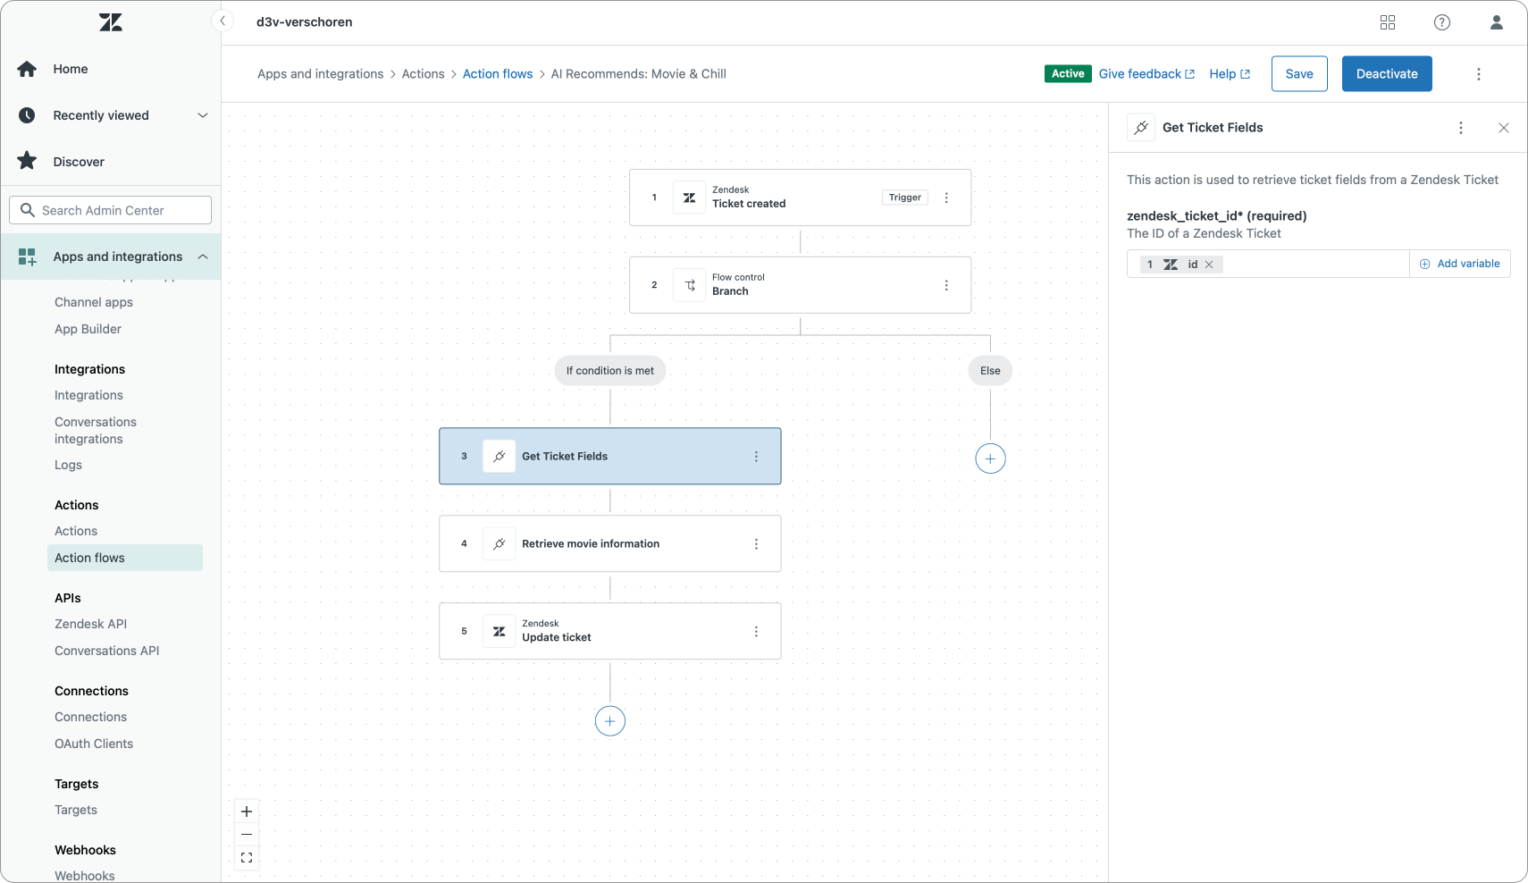Click the Save button
Viewport: 1528px width, 883px height.
coord(1299,74)
